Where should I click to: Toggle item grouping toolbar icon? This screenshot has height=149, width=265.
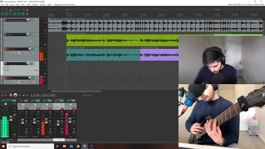(x=7, y=14)
